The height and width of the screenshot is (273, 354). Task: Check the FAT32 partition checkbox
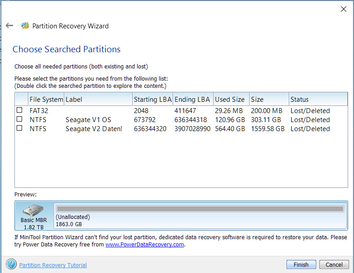click(x=19, y=110)
